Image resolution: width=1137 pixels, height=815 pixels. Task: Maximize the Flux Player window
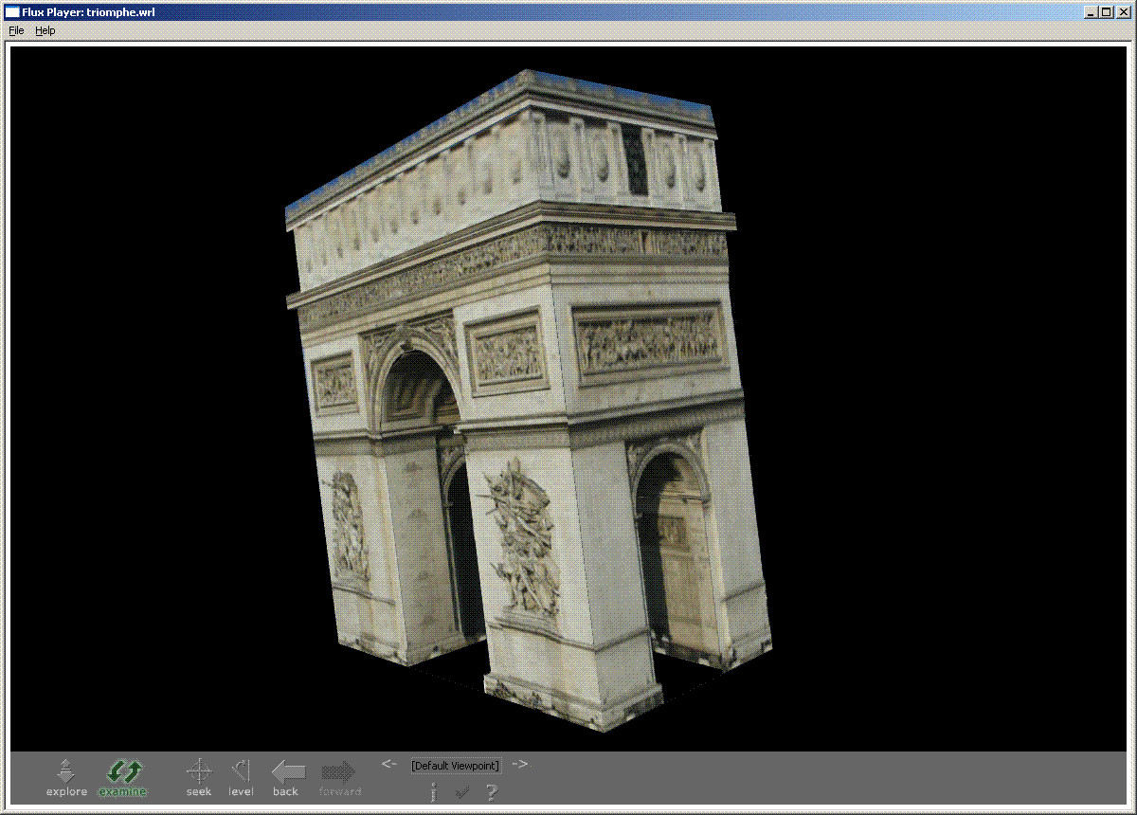pyautogui.click(x=1107, y=12)
